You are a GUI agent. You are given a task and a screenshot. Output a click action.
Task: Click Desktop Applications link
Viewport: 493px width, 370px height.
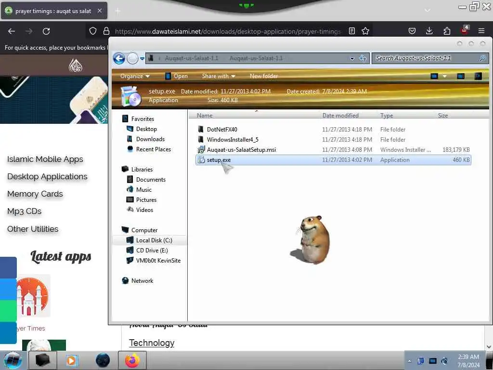(48, 176)
